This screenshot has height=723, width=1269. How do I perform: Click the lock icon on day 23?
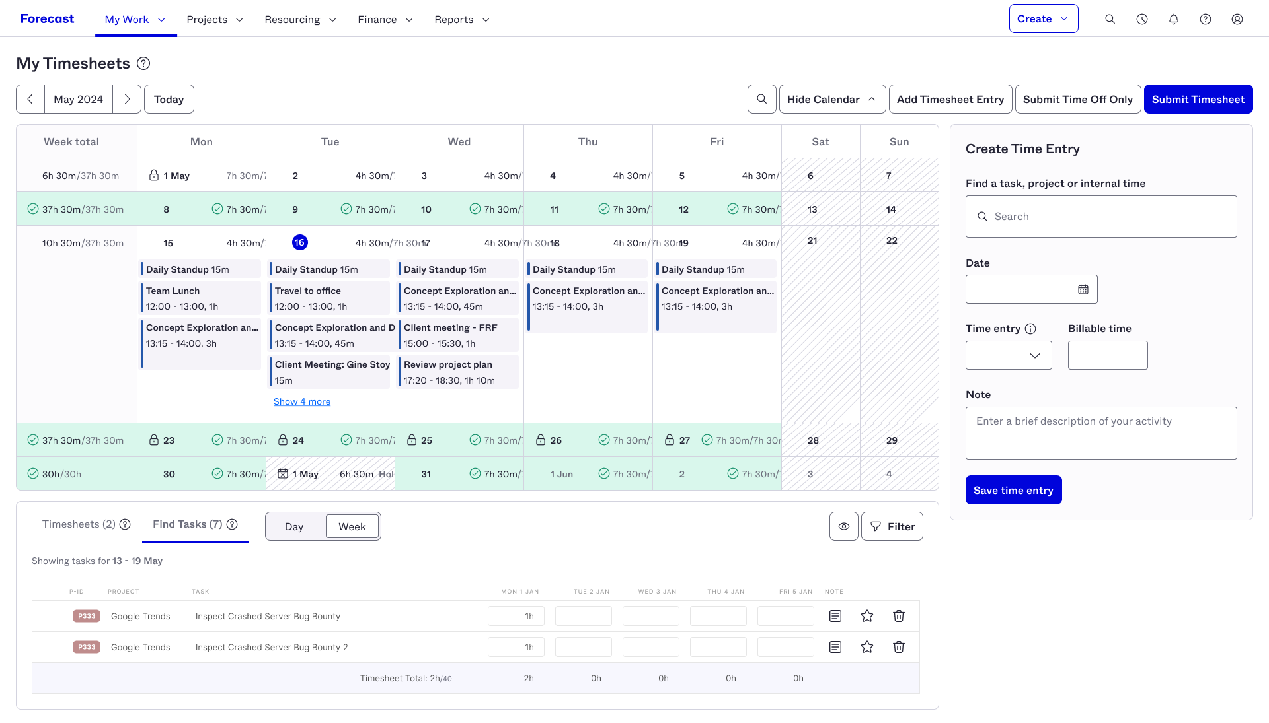tap(154, 440)
